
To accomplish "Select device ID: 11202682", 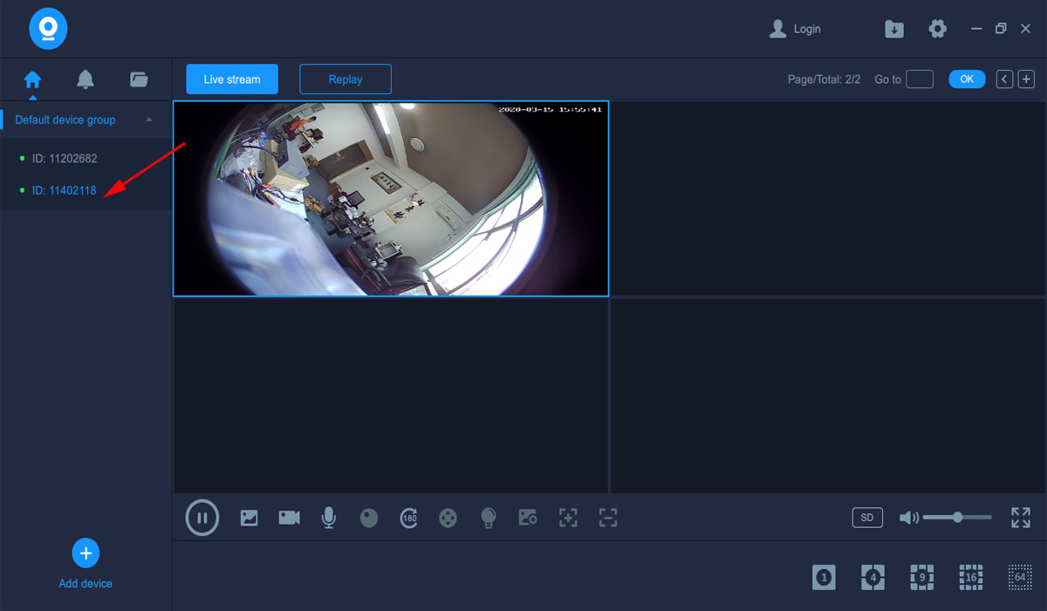I will [65, 159].
